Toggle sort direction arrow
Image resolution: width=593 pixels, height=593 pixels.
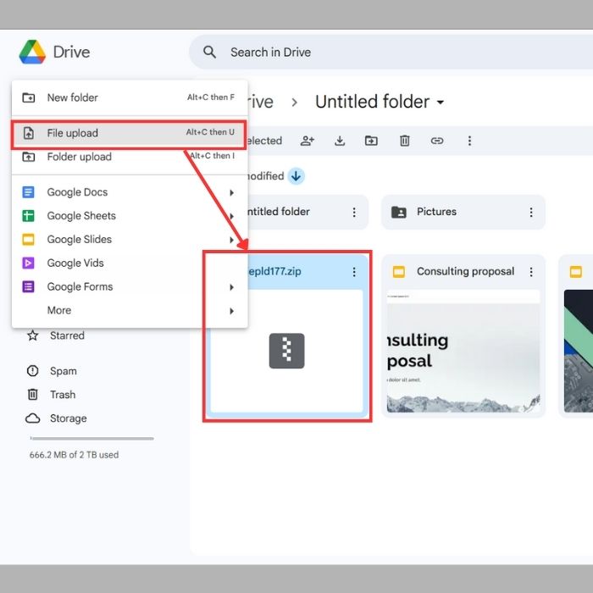click(x=296, y=176)
